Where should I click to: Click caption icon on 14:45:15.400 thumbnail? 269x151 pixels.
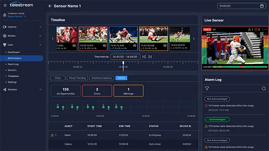134,45
